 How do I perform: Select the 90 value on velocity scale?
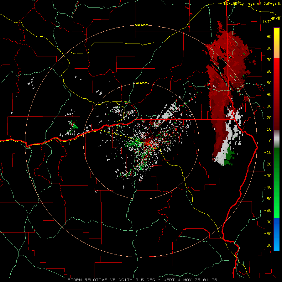click(x=269, y=37)
